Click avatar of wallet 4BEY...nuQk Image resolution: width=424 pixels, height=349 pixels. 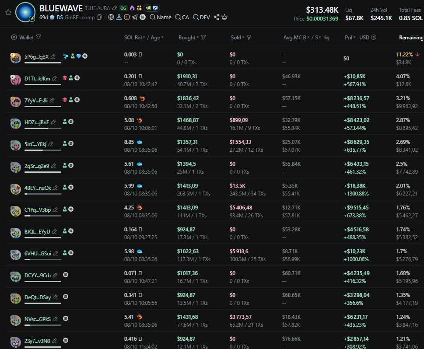(16, 189)
